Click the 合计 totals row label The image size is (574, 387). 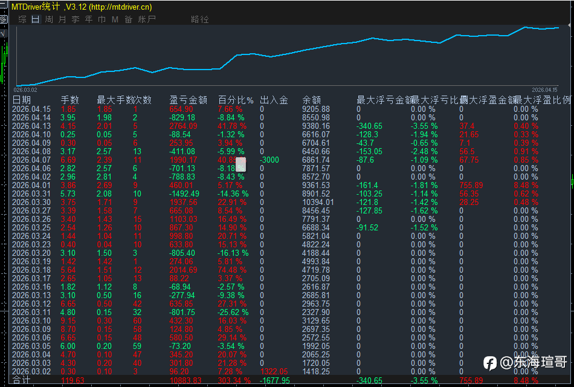(x=21, y=380)
